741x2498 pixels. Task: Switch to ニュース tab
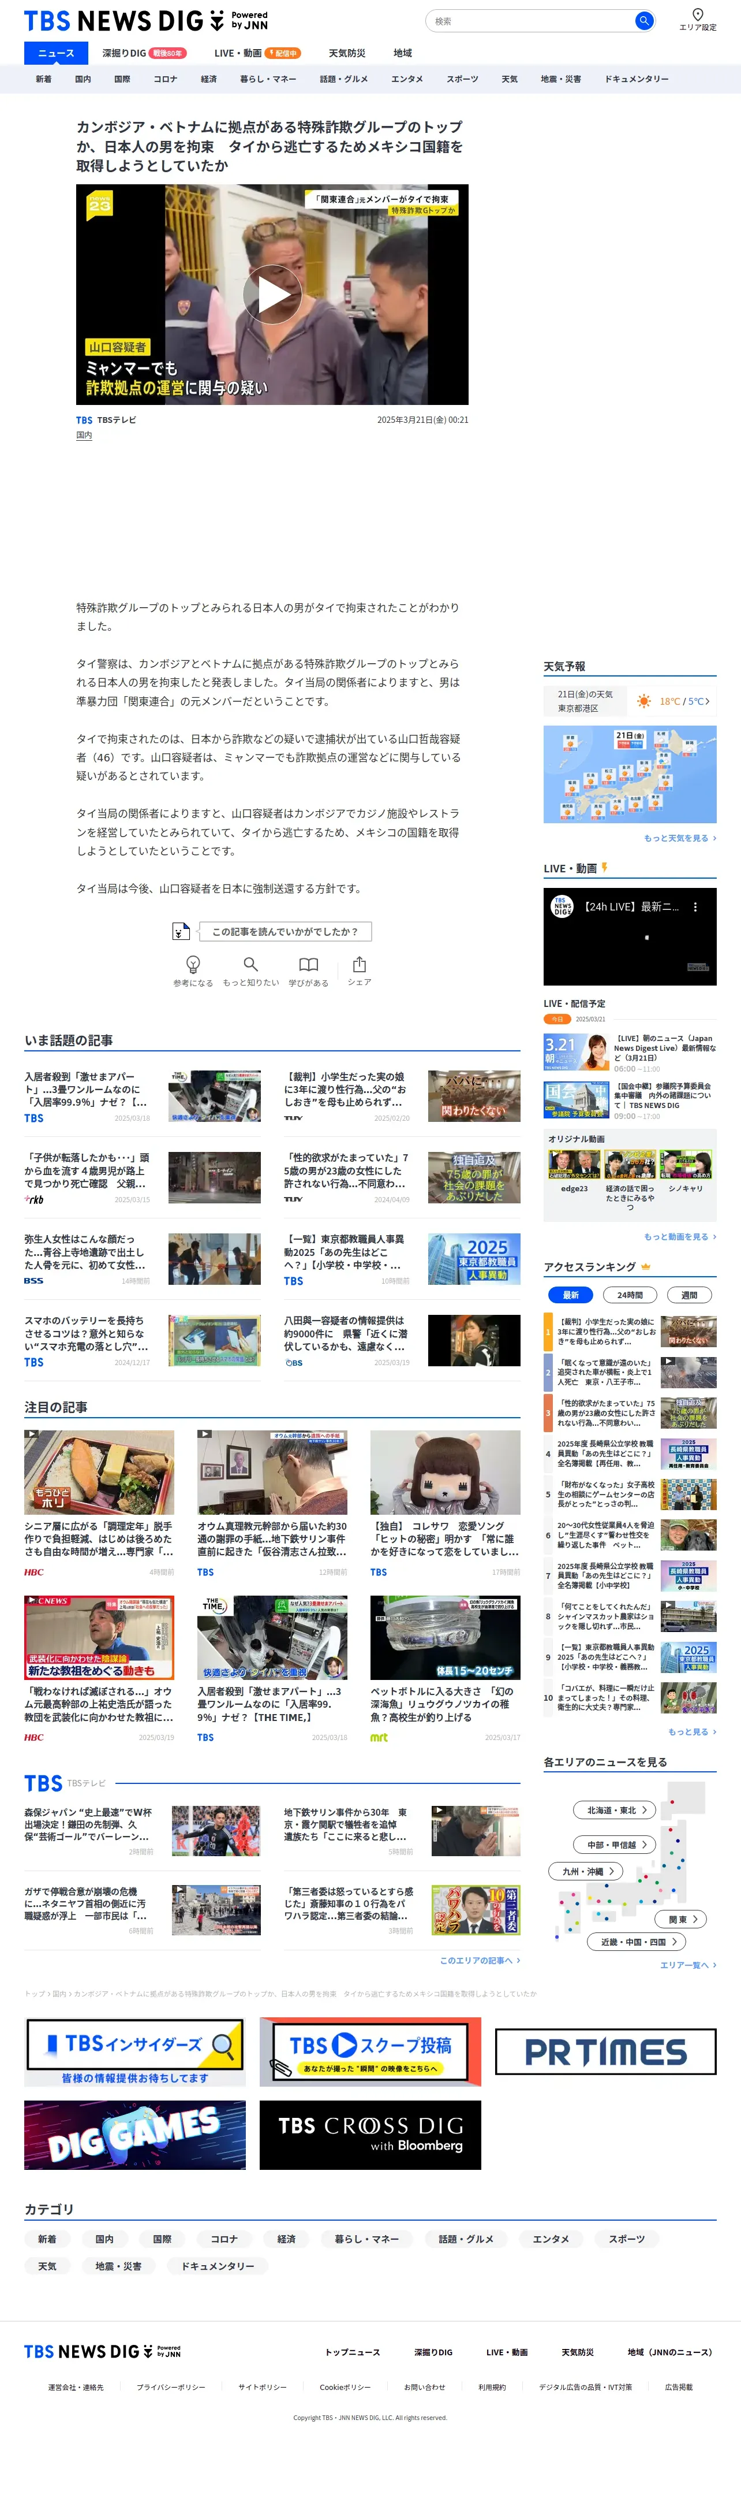[55, 53]
